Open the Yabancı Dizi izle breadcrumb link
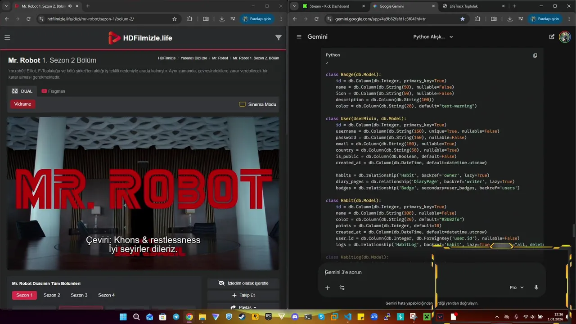Viewport: 576px width, 324px height. click(194, 58)
